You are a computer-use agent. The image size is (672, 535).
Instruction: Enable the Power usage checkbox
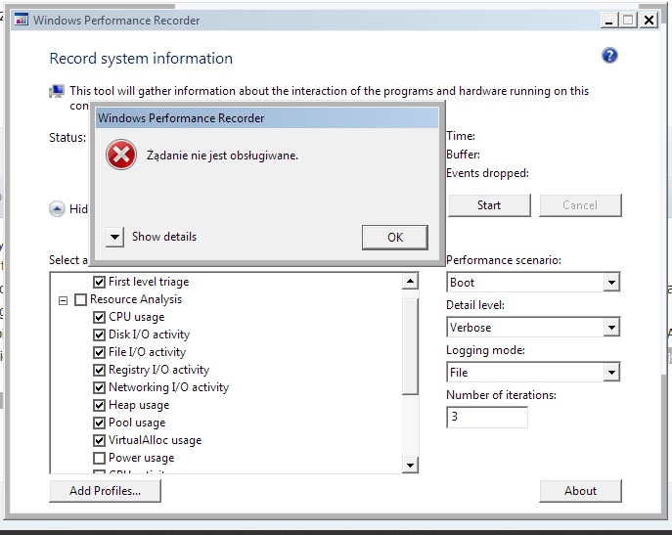99,458
